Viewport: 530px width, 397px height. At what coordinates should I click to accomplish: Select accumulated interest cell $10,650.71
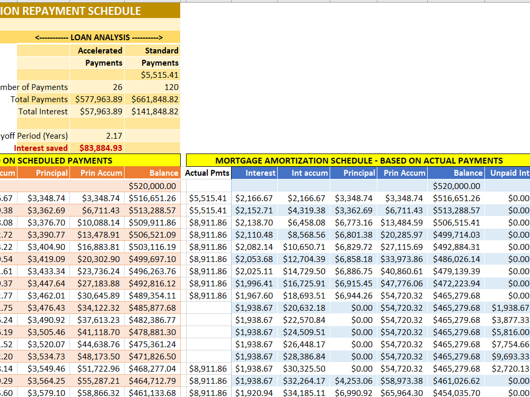(x=304, y=247)
